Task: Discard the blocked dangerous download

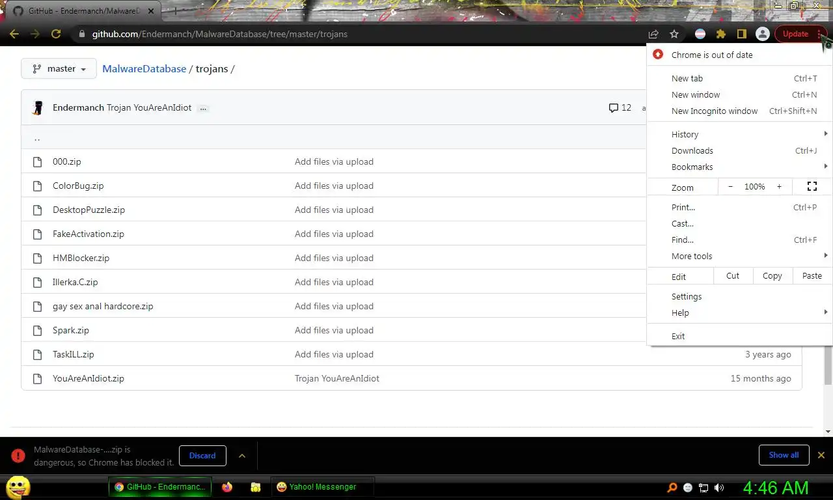Action: click(x=202, y=456)
